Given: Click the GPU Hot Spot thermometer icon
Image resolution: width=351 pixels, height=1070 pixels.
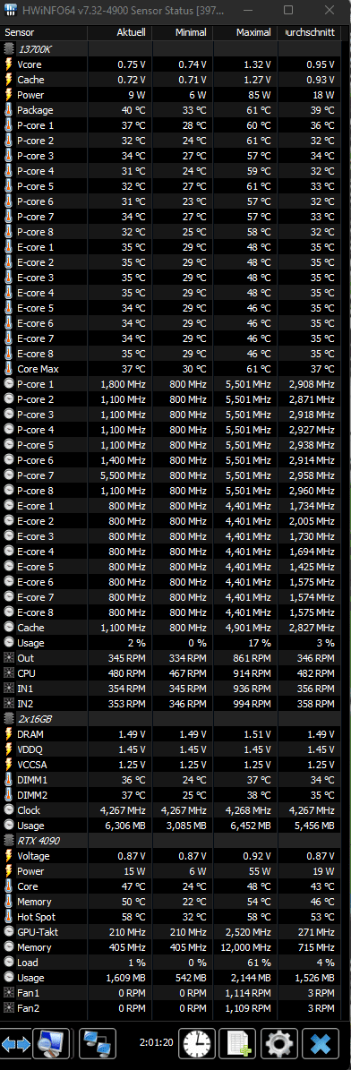Looking at the screenshot, I should [9, 917].
